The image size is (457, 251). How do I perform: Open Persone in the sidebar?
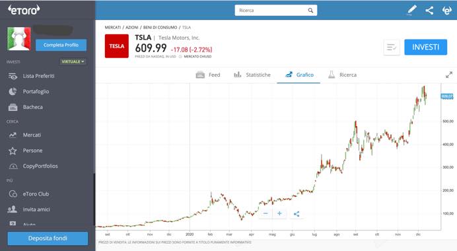[x=32, y=151]
